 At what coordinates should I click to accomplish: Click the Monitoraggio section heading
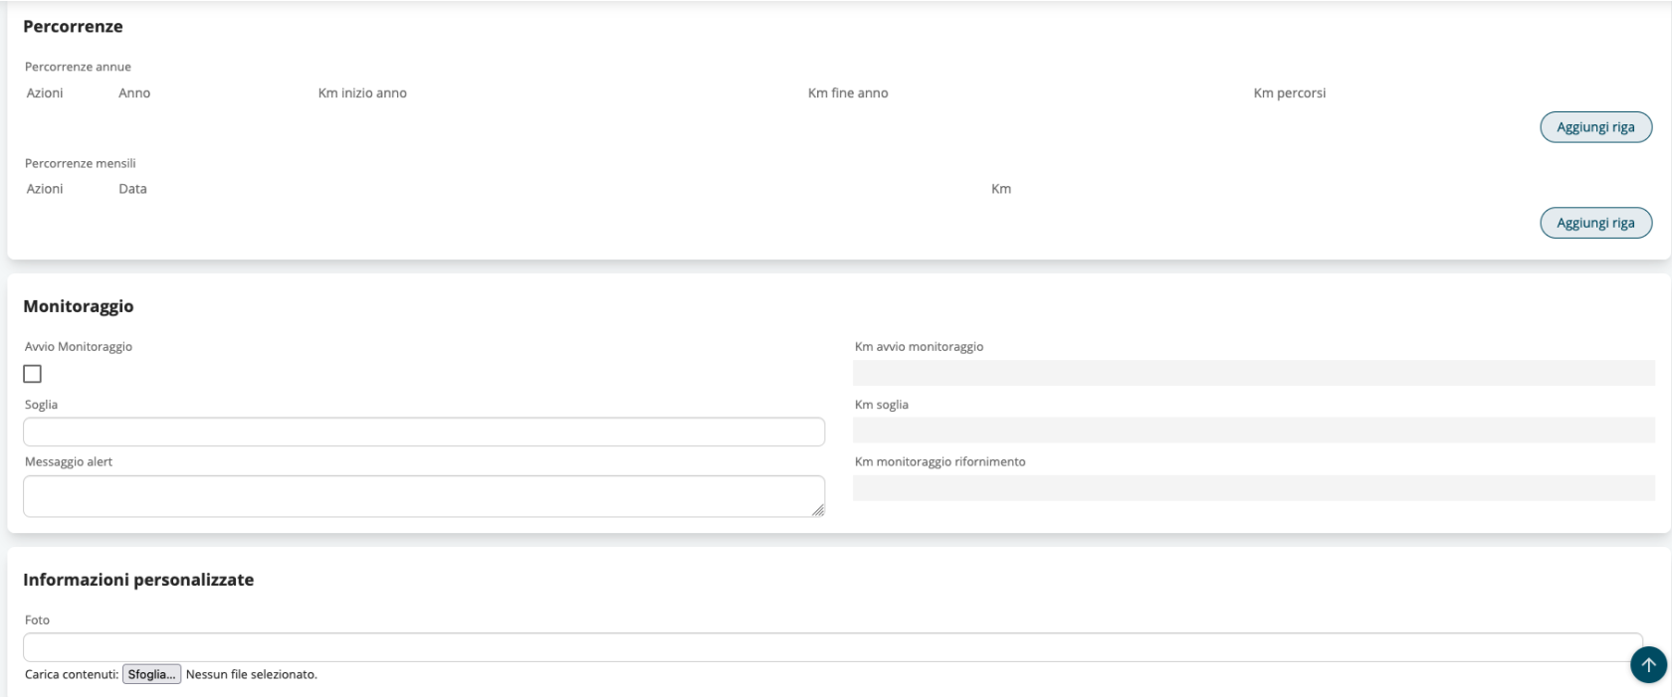point(79,306)
